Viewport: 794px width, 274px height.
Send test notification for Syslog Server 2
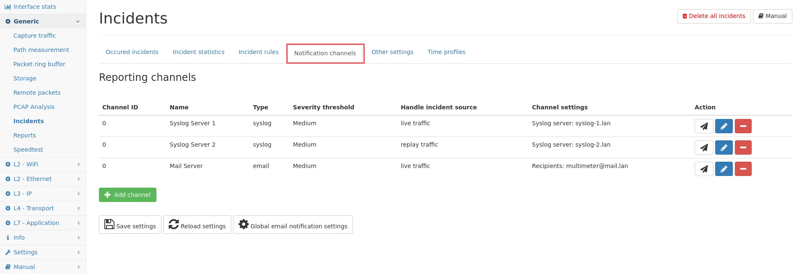tap(703, 147)
